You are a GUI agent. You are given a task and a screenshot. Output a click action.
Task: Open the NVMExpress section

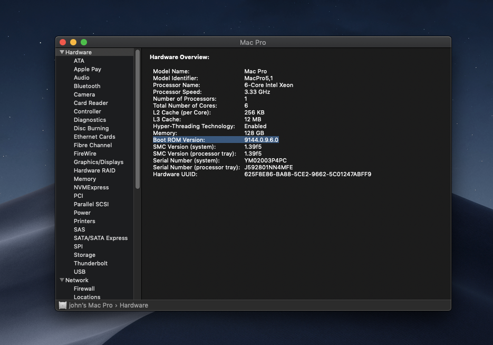pos(91,187)
